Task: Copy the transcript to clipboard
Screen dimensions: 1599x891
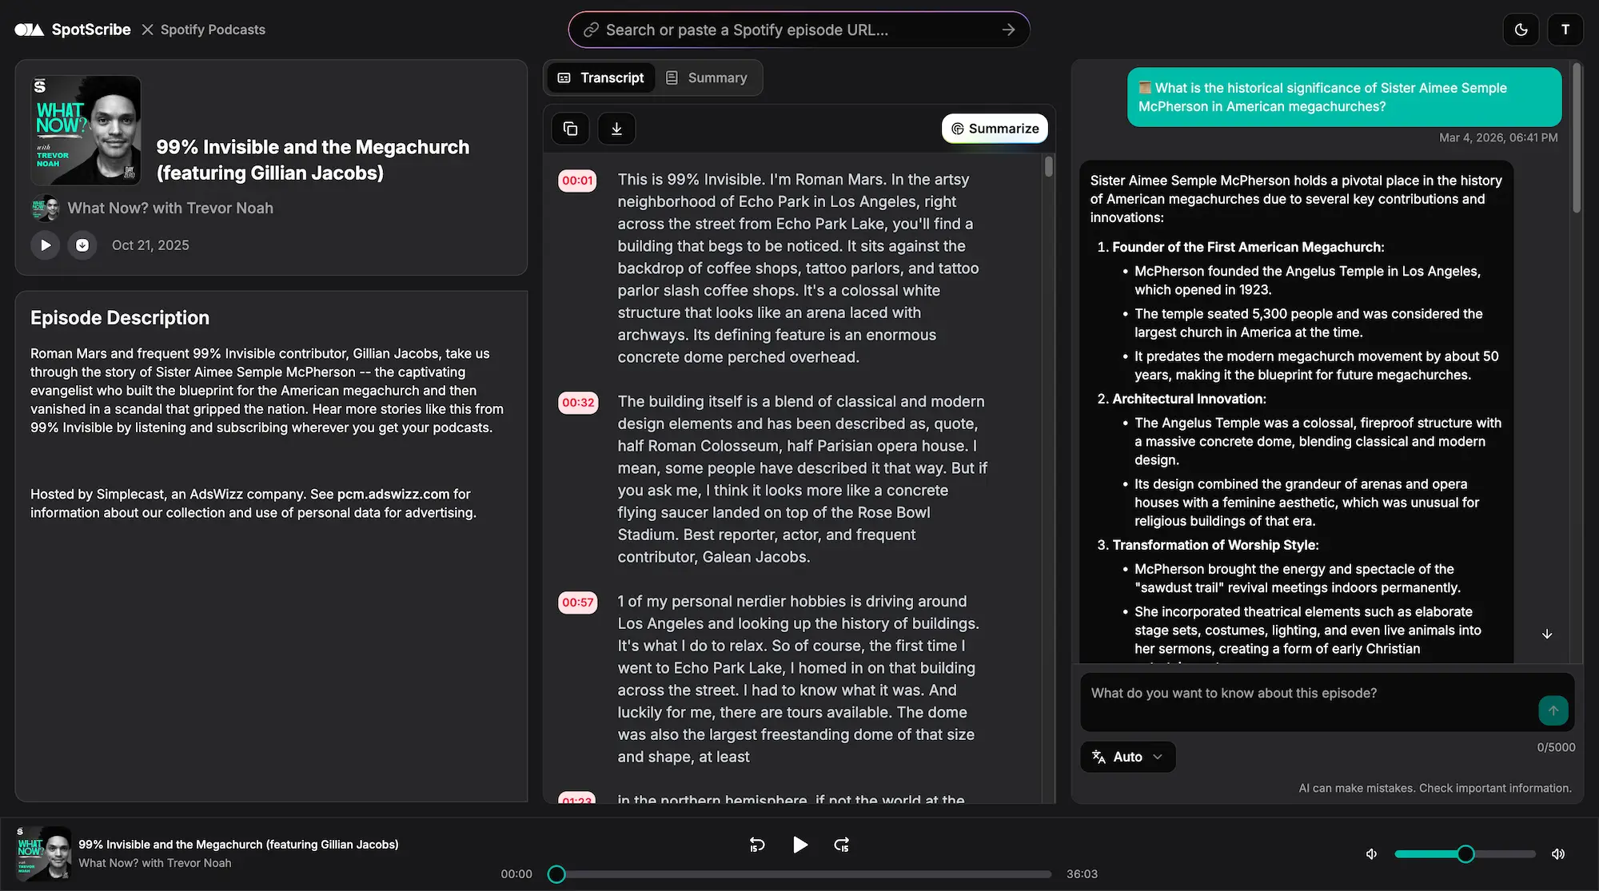Action: (x=570, y=128)
